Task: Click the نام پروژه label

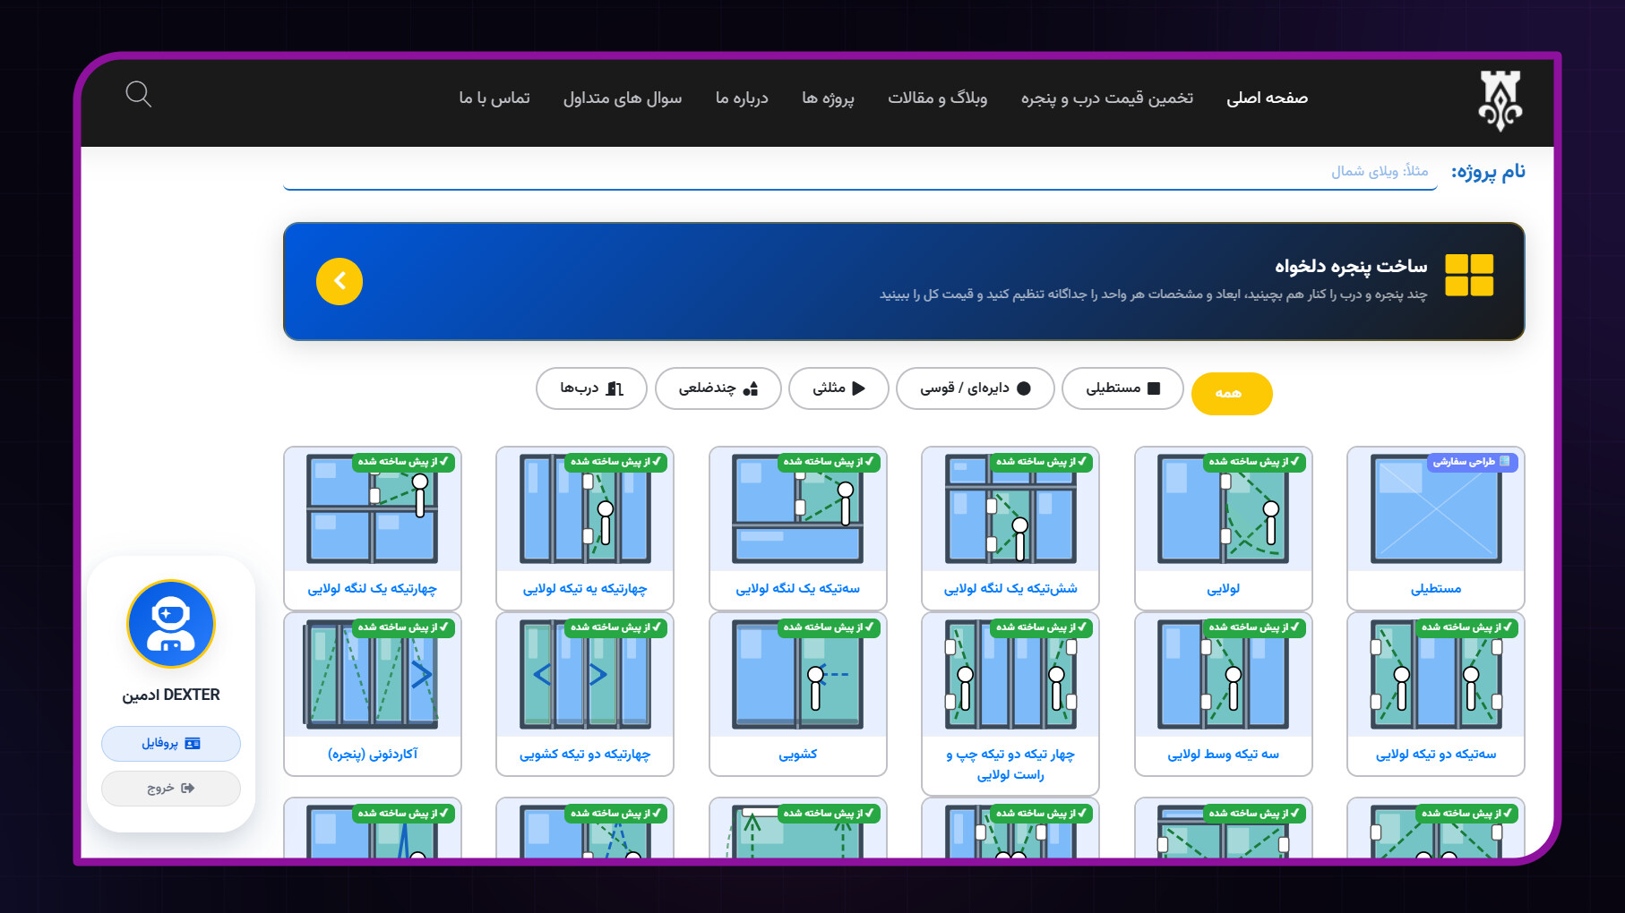Action: (1488, 171)
